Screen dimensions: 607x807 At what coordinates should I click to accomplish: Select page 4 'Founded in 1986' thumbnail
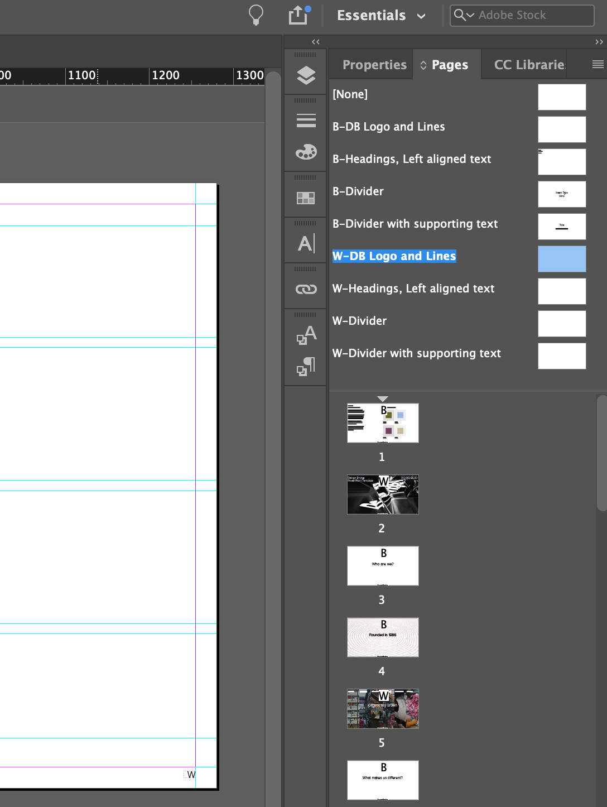[x=383, y=637]
